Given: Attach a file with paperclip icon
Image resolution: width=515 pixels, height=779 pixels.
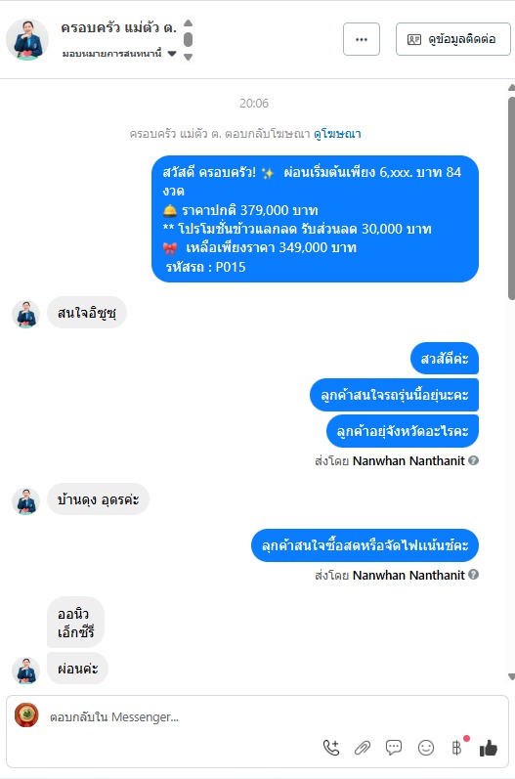Looking at the screenshot, I should click(363, 747).
